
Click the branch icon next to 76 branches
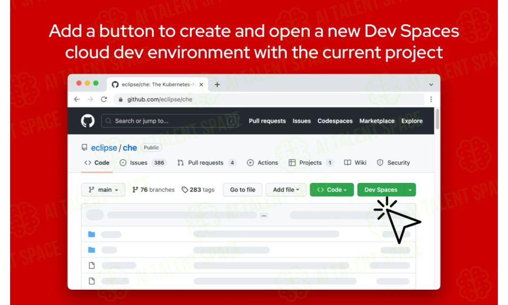click(135, 190)
